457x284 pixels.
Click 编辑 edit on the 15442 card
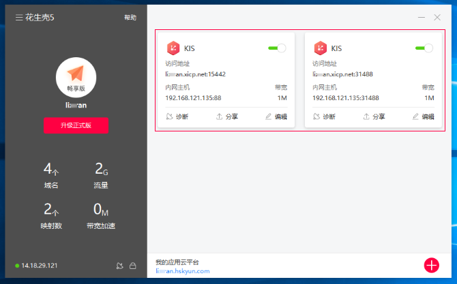point(276,116)
